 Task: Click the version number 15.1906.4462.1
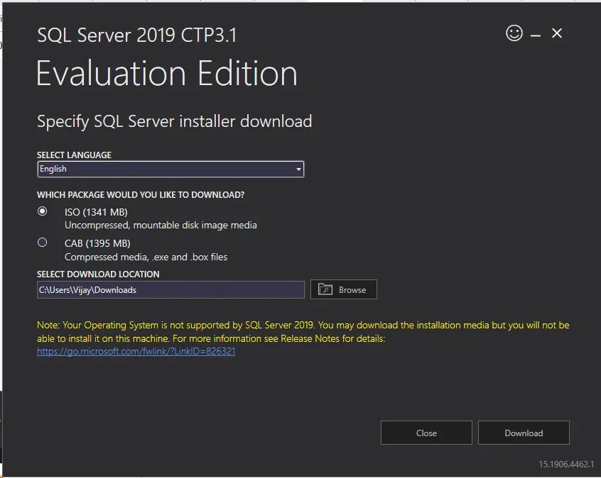pyautogui.click(x=566, y=465)
